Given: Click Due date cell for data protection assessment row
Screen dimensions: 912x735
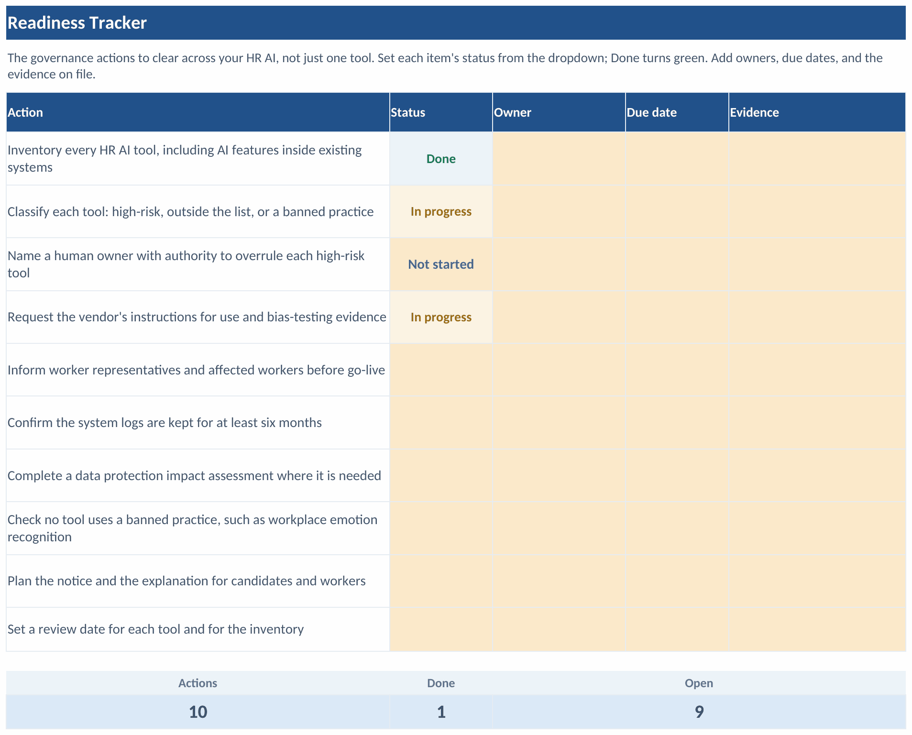Looking at the screenshot, I should point(677,475).
